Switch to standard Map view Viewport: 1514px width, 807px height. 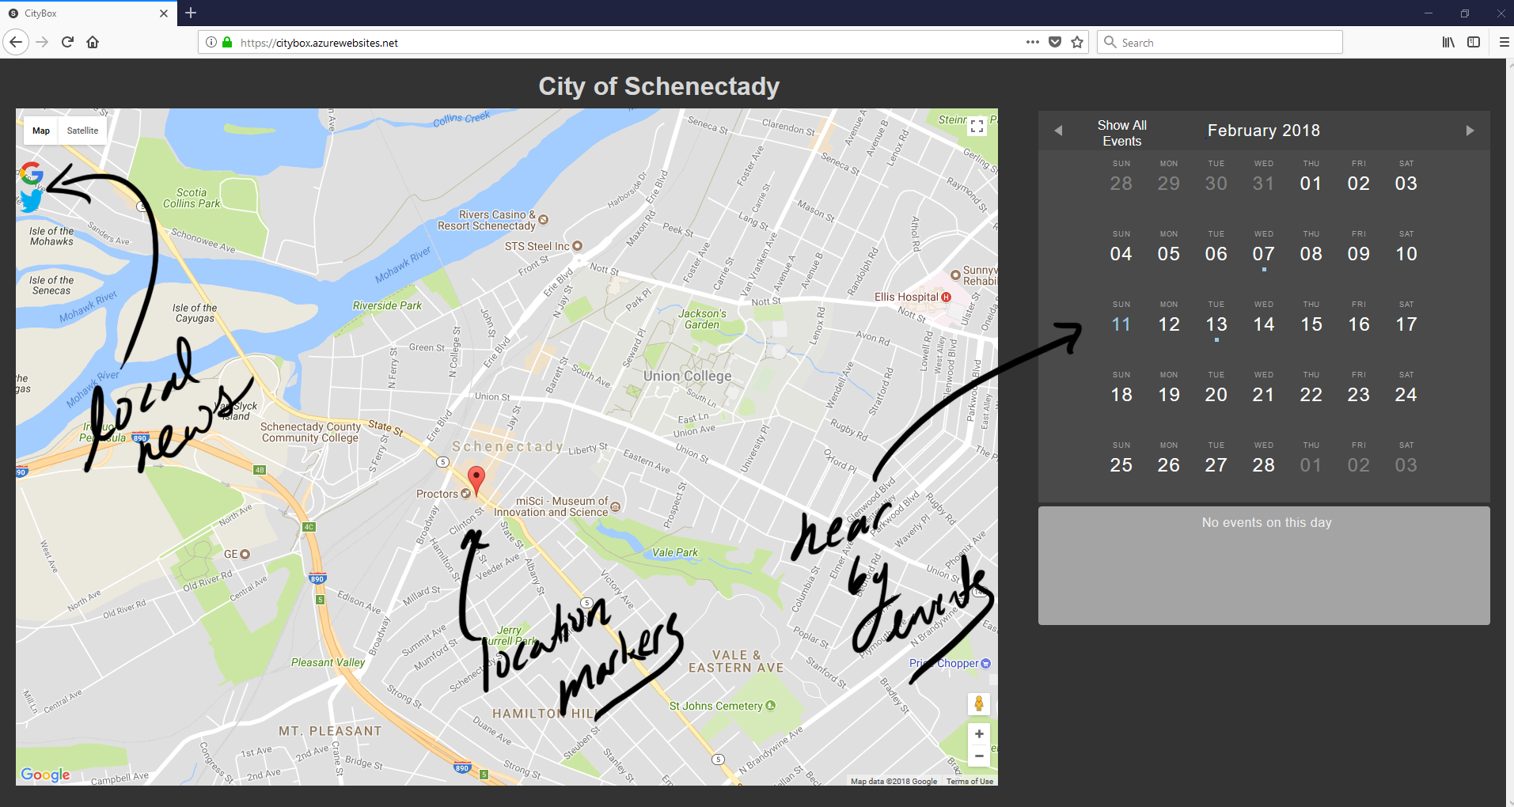pos(41,131)
